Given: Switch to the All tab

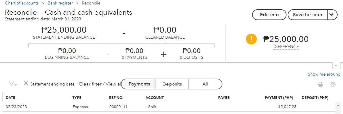Looking at the screenshot, I should tap(205, 84).
